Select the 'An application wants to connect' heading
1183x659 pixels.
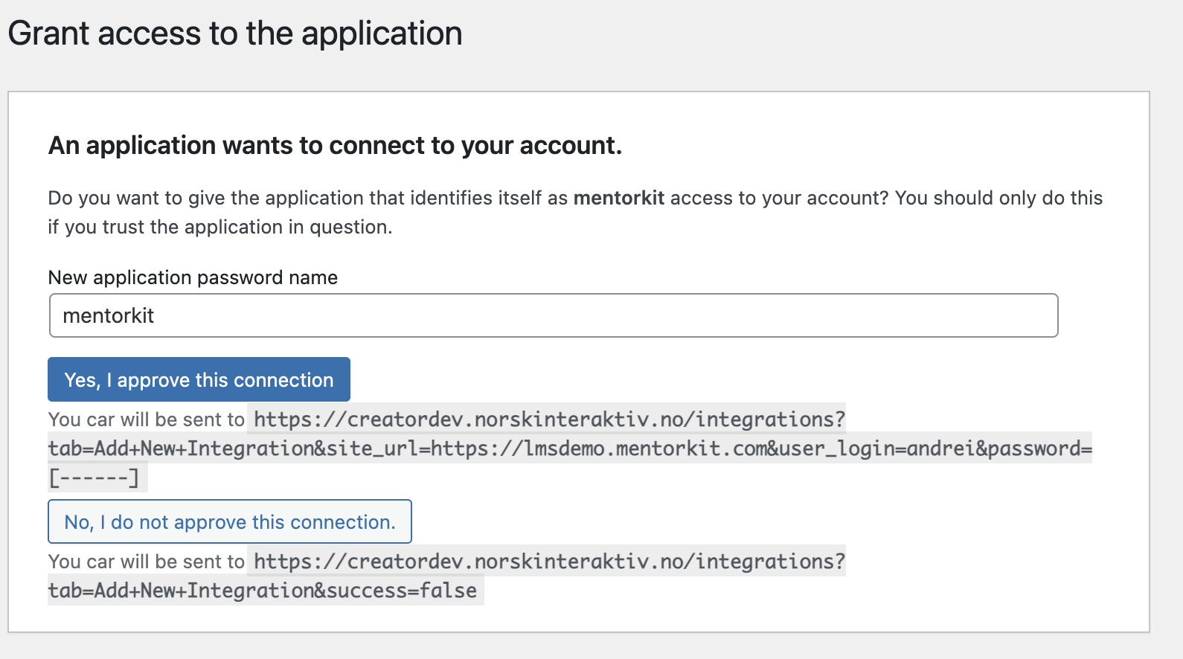(335, 145)
